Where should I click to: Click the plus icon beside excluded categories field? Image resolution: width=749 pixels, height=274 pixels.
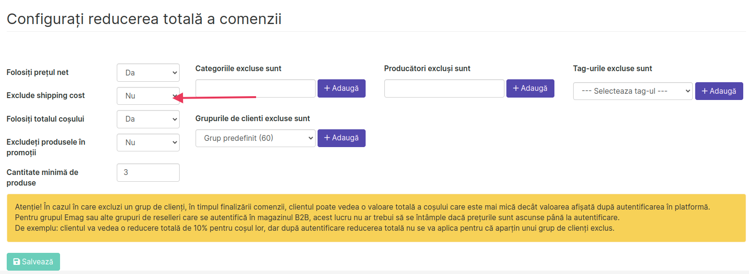click(327, 88)
